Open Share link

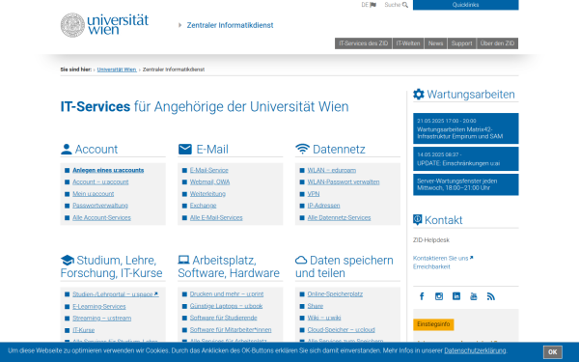316,306
